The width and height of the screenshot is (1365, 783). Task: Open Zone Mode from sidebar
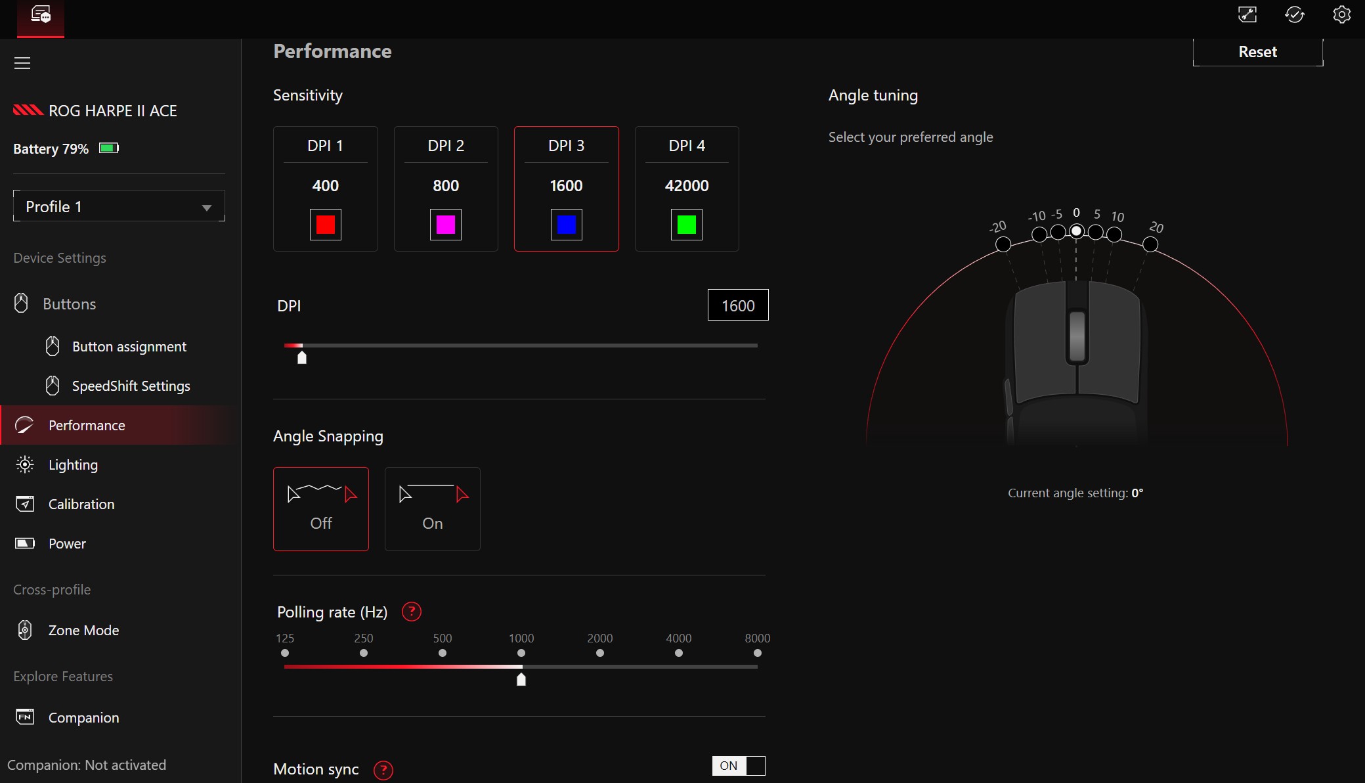click(83, 631)
